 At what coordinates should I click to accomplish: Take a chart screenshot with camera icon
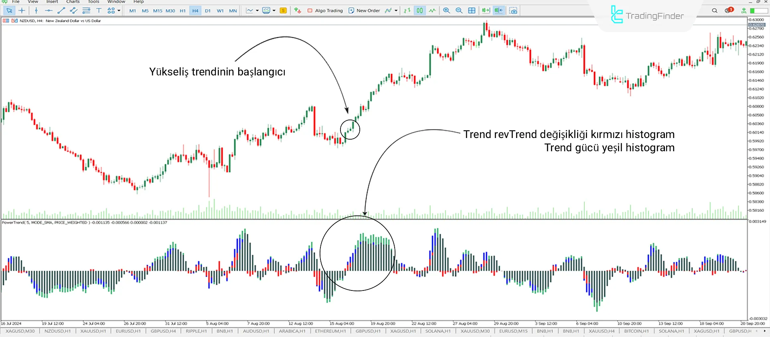pos(513,11)
